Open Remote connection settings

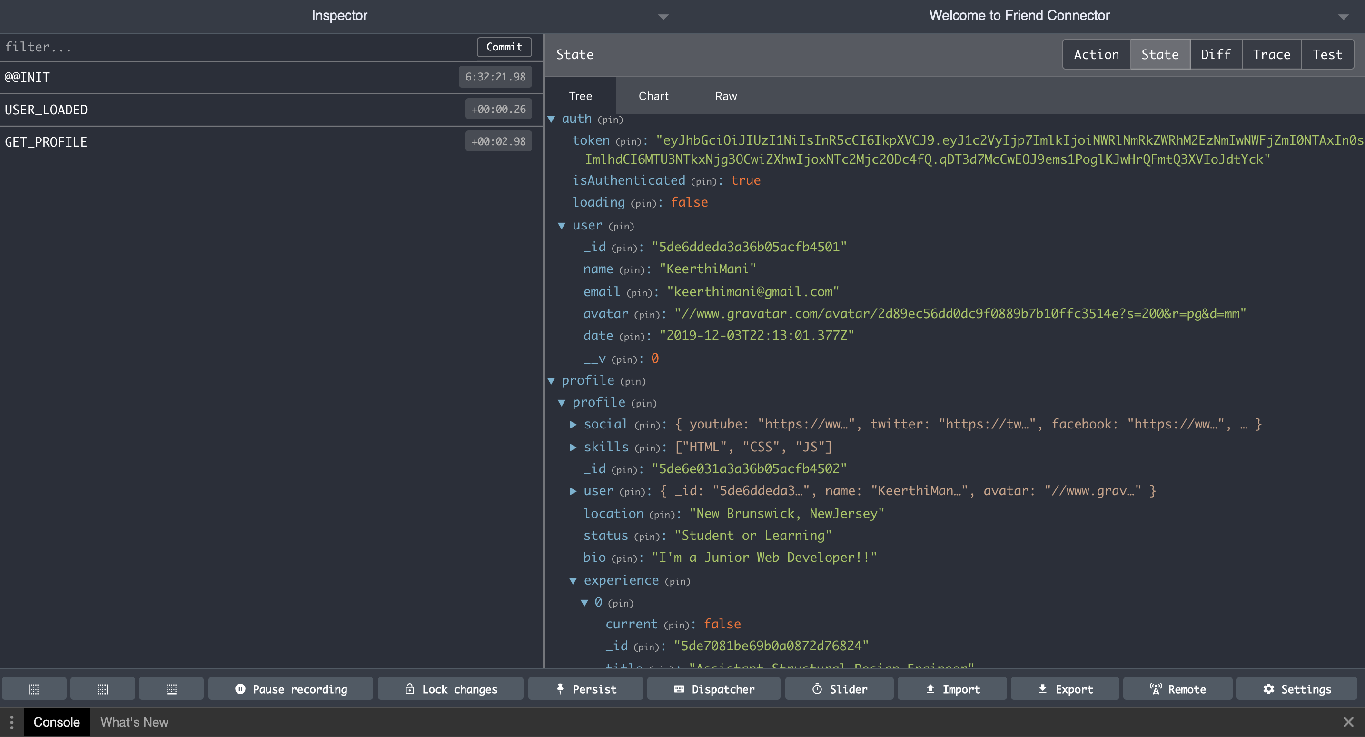(1177, 689)
